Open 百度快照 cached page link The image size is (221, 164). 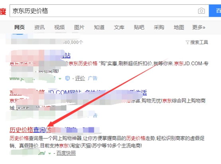pyautogui.click(x=66, y=153)
